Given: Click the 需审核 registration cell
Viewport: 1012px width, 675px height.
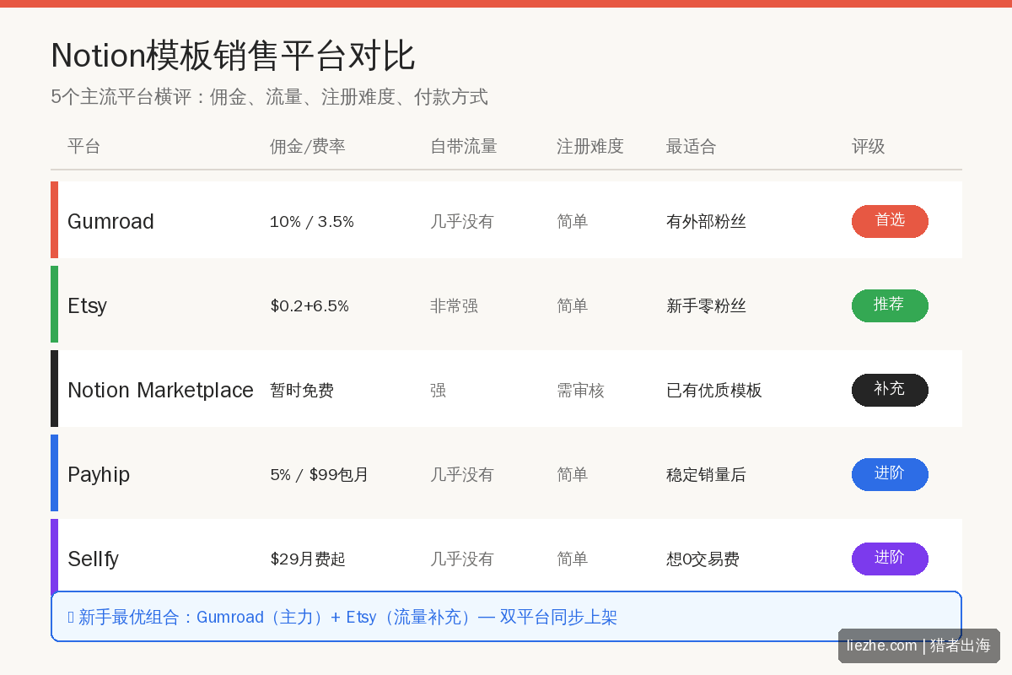Looking at the screenshot, I should click(580, 391).
